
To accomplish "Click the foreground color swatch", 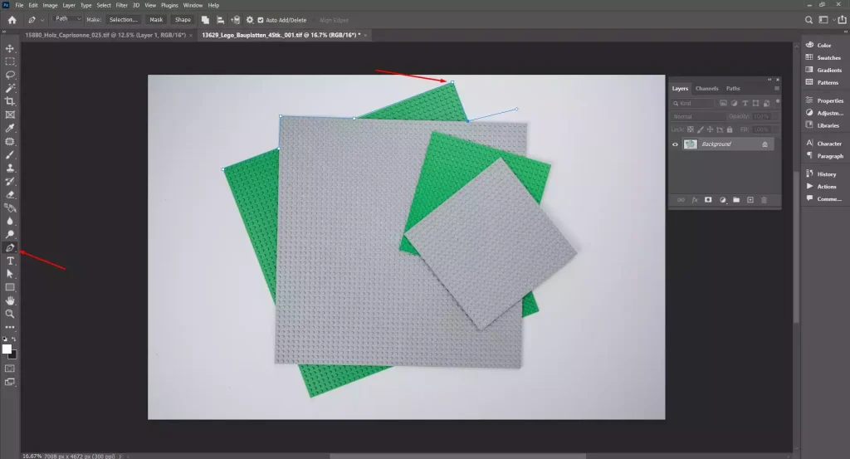I will 7,349.
